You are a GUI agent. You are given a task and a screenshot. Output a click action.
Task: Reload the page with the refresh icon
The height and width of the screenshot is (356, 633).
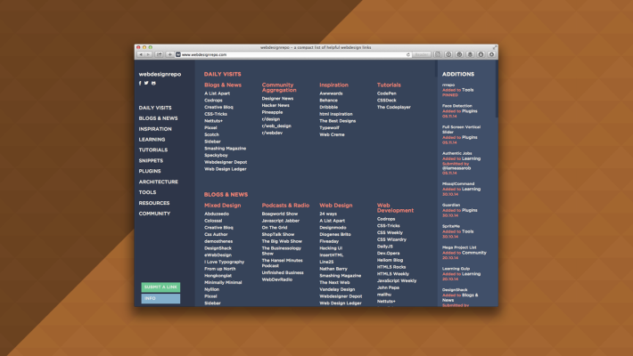(x=408, y=54)
